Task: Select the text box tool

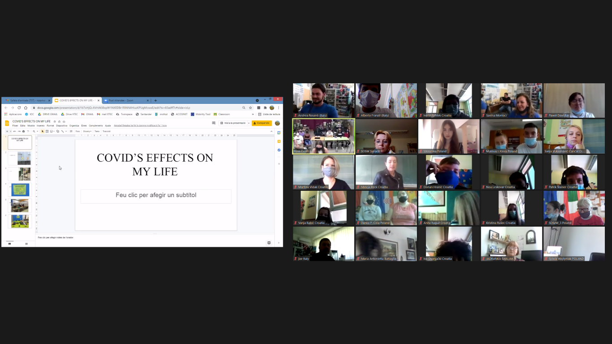Action: coord(47,131)
